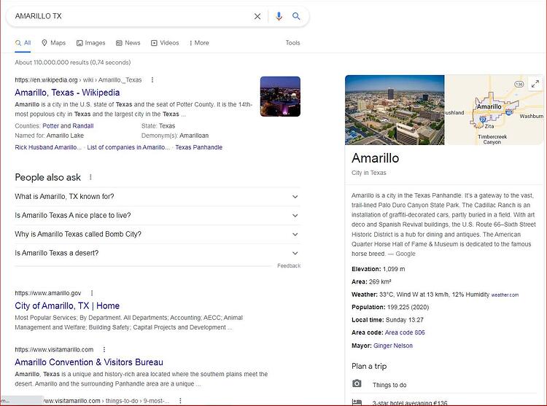Open three-dot menu beside visitamarillo.com URL
This screenshot has height=406, width=547.
pyautogui.click(x=104, y=349)
